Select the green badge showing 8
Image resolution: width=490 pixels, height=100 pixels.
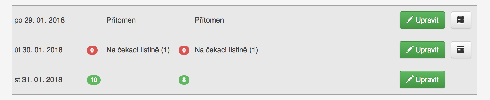[184, 80]
